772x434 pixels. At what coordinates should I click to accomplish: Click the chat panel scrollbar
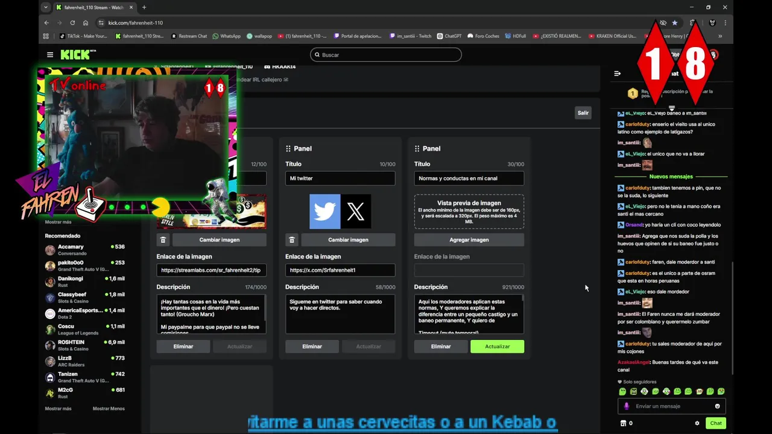[733, 318]
